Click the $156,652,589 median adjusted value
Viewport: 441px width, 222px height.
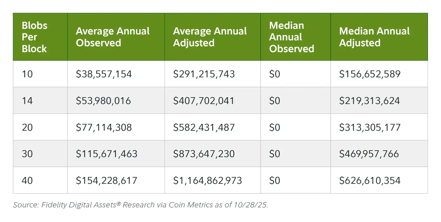tap(370, 74)
